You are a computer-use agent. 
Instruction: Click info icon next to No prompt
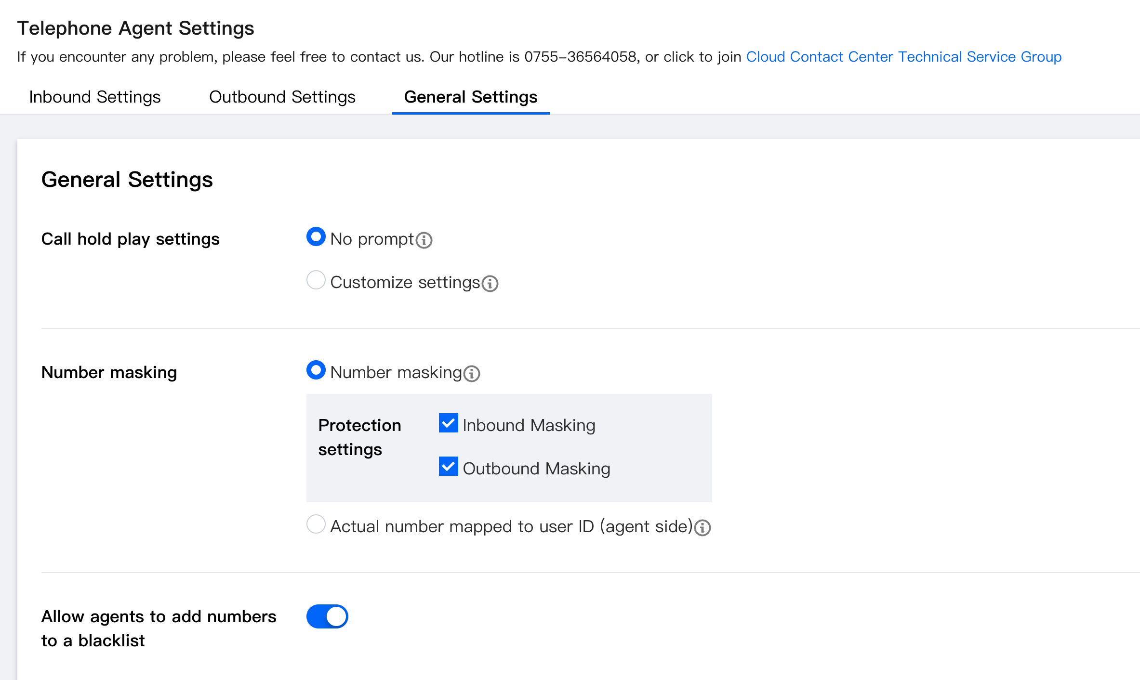pos(424,240)
